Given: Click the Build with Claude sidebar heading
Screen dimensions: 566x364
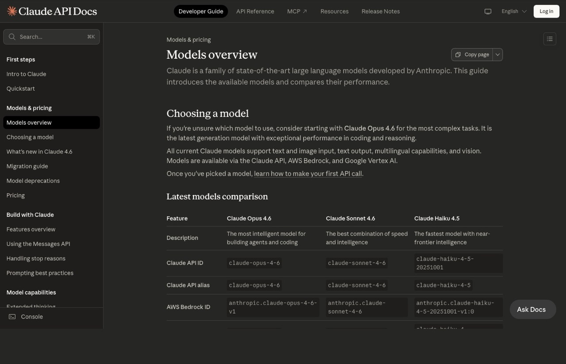Looking at the screenshot, I should point(30,215).
